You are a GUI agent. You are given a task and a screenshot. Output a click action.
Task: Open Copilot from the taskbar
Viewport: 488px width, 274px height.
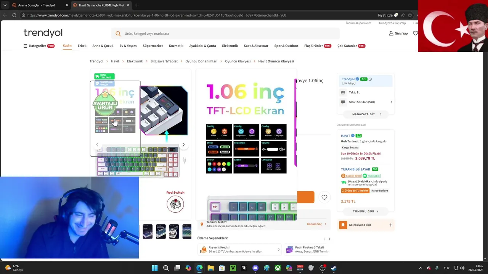[x=188, y=268]
